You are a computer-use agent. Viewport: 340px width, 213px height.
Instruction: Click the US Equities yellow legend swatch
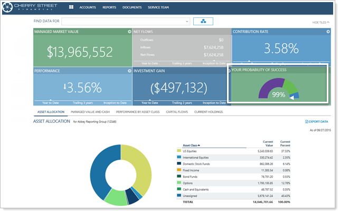[180, 151]
